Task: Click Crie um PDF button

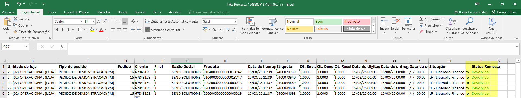Action: point(491,26)
